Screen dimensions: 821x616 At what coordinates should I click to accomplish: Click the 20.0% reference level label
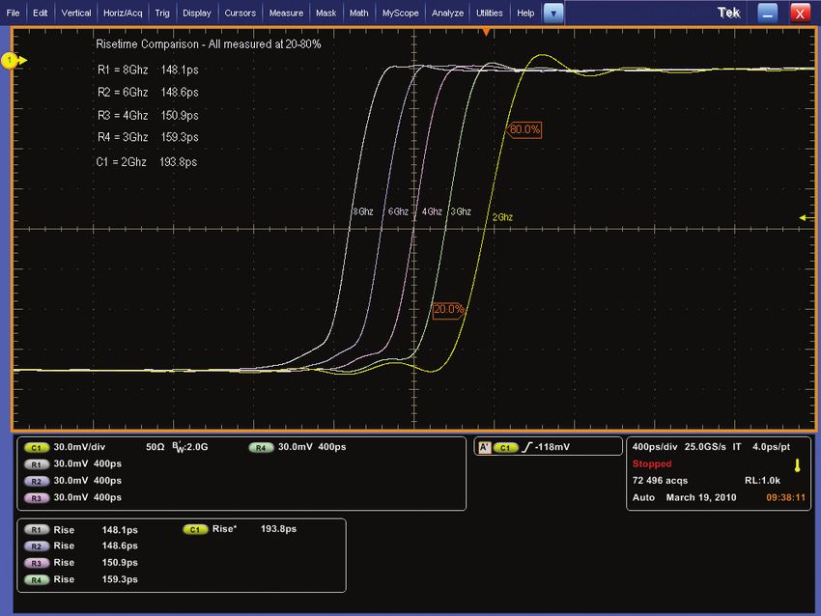tap(449, 310)
